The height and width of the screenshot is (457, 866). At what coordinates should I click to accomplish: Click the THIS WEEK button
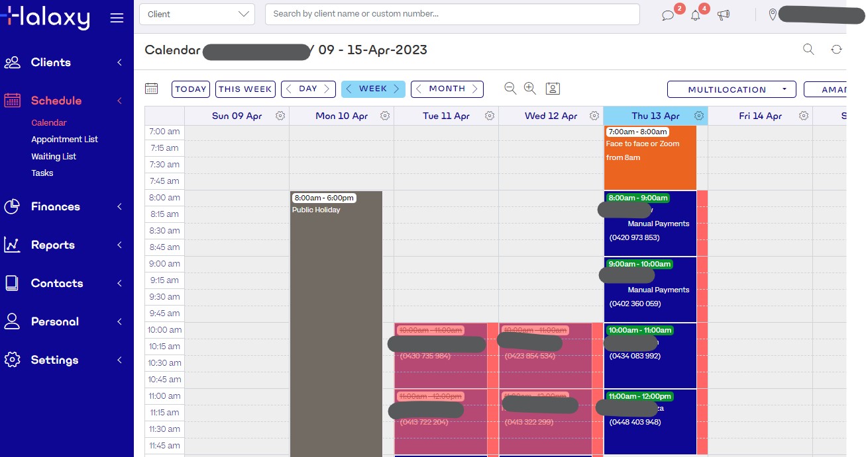point(245,89)
